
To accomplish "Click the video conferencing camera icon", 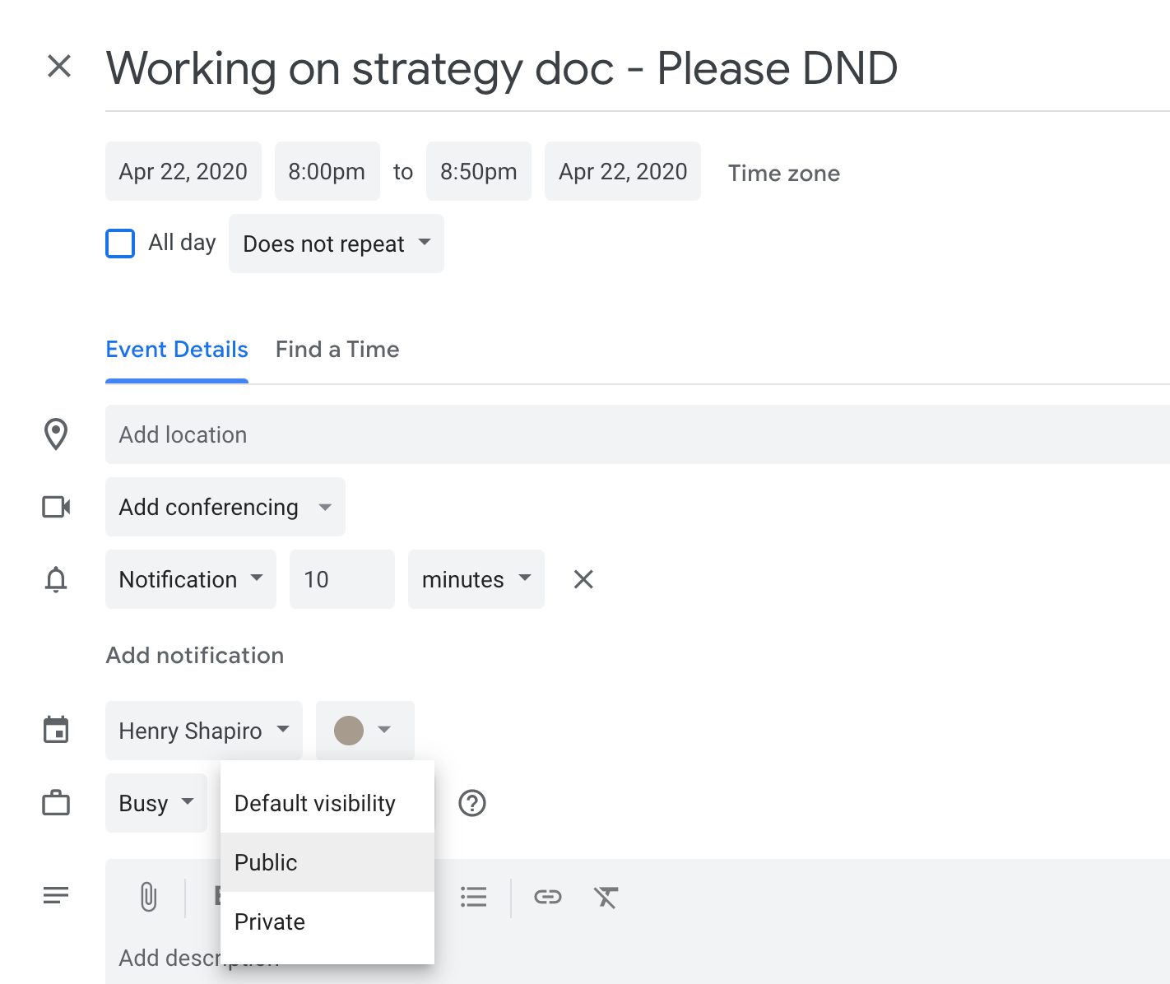I will click(x=55, y=506).
